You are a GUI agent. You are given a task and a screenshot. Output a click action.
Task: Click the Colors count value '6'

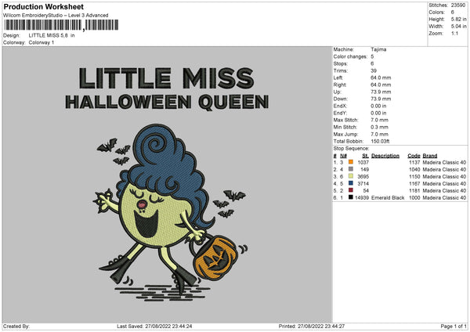453,13
